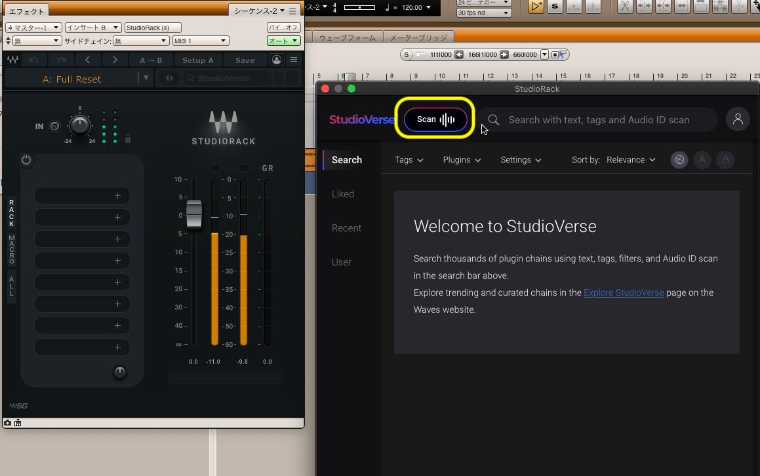Image resolution: width=760 pixels, height=476 pixels.
Task: Open the サイドチェイン dropdown
Action: [x=140, y=41]
